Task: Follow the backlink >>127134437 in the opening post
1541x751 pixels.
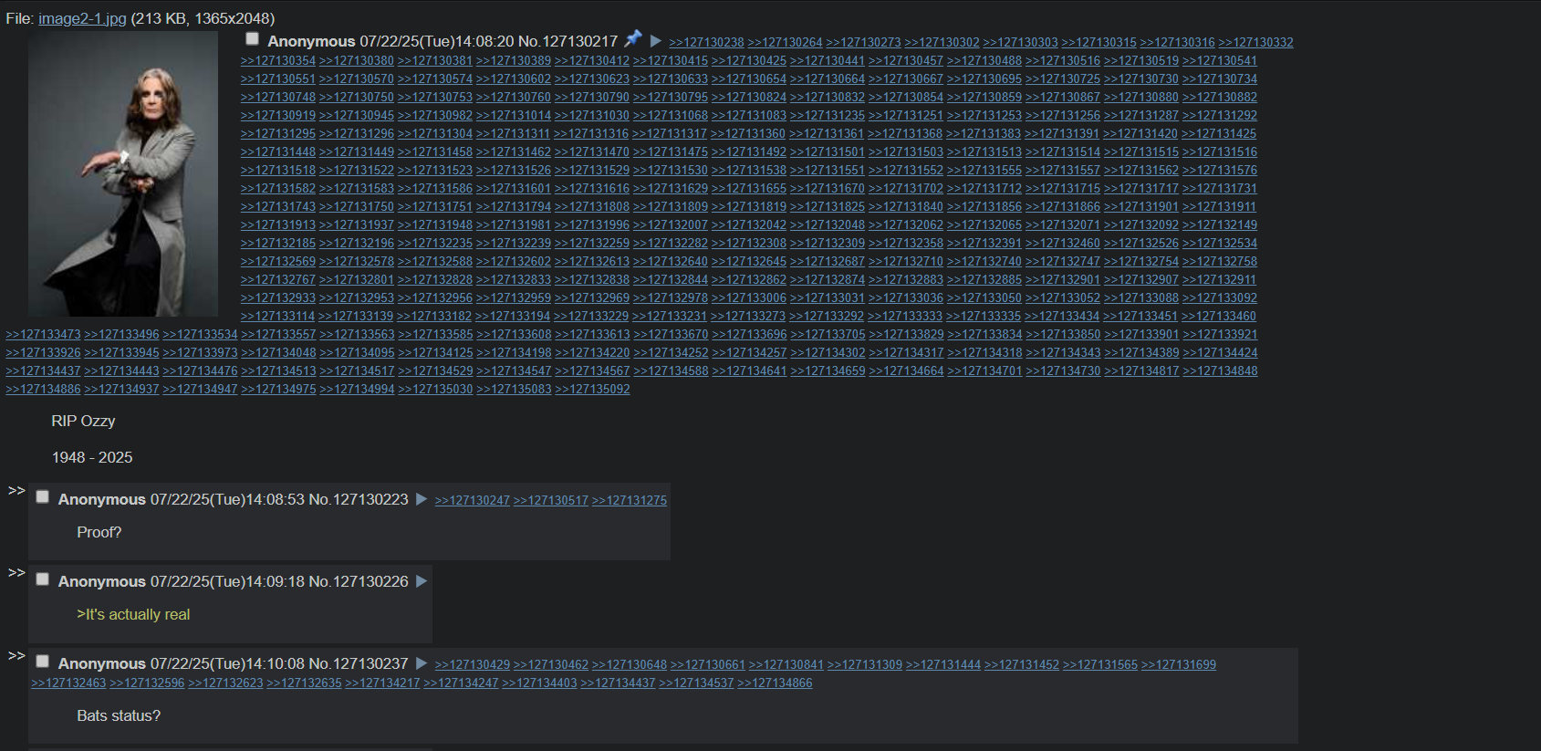Action: coord(43,371)
